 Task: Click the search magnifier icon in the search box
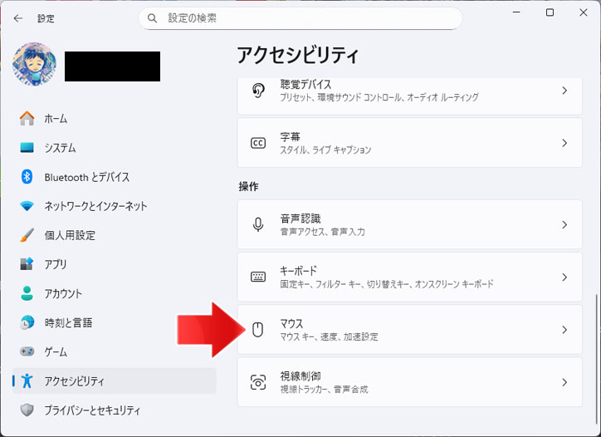[153, 17]
